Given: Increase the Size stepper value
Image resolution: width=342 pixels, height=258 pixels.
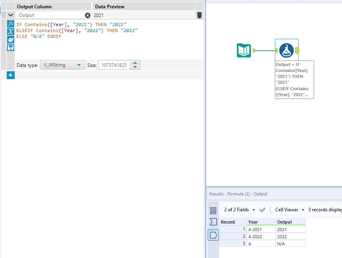Looking at the screenshot, I should pyautogui.click(x=135, y=63).
